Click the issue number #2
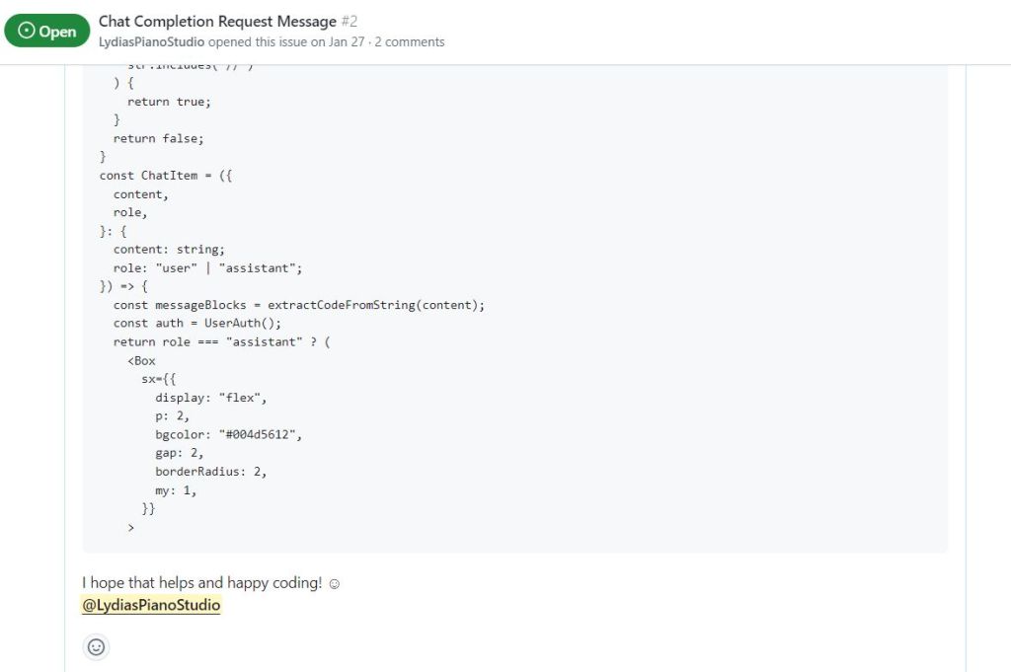Viewport: 1011px width, 672px height. (x=349, y=21)
